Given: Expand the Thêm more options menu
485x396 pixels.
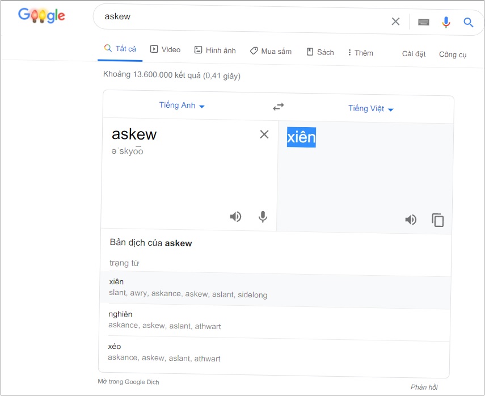Looking at the screenshot, I should click(x=360, y=53).
